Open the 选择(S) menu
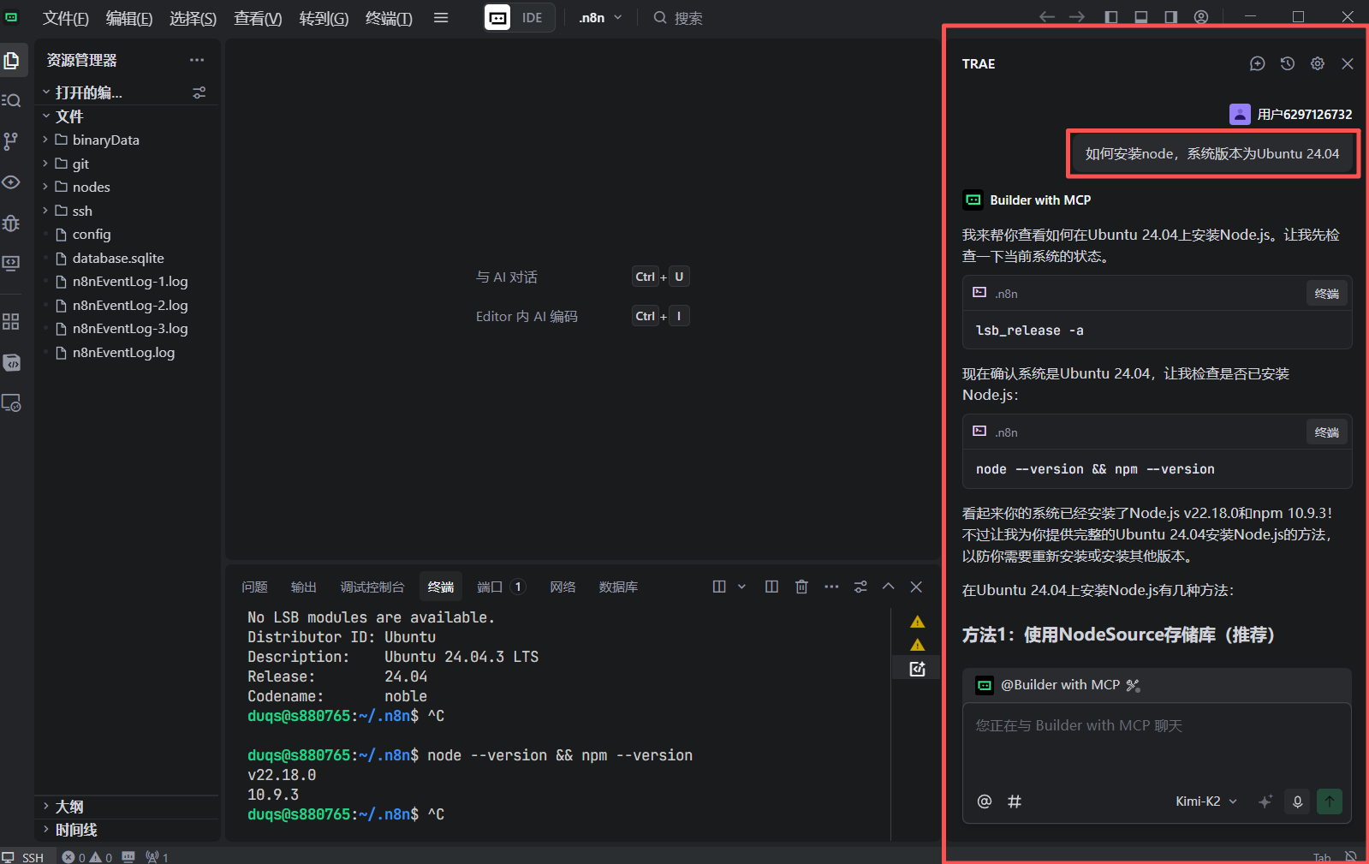The height and width of the screenshot is (864, 1369). coord(193,18)
